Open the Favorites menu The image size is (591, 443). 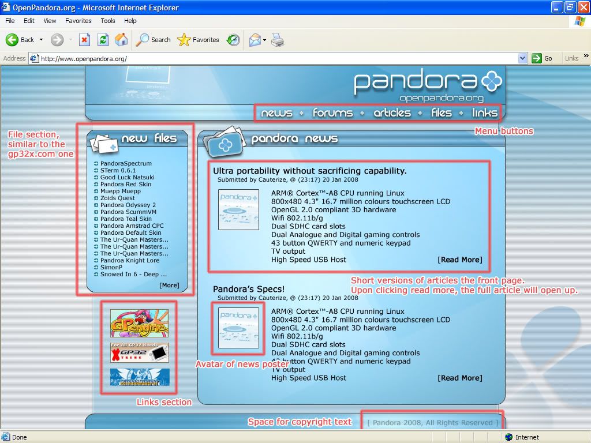click(x=78, y=21)
